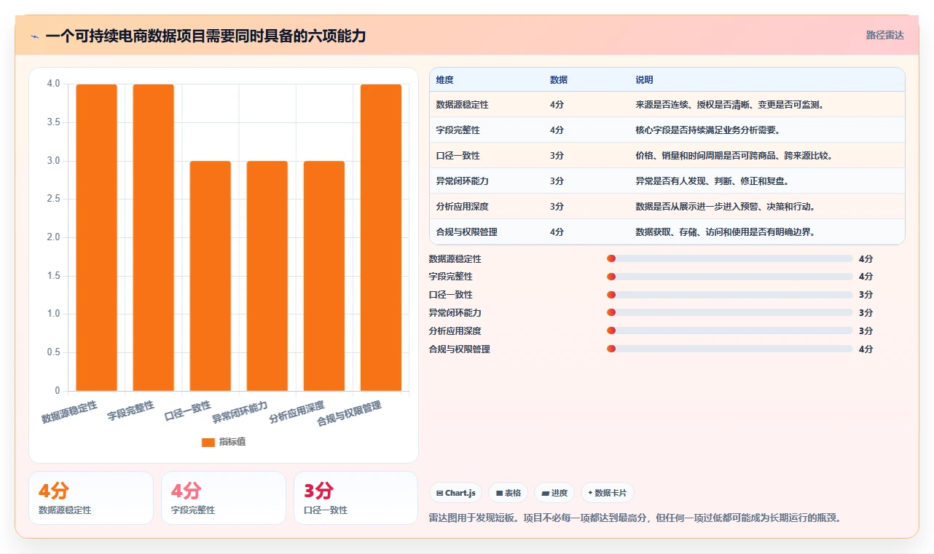Click the description 异常是否有人发现、判断、修正和复盘
The height and width of the screenshot is (554, 934).
pyautogui.click(x=712, y=181)
